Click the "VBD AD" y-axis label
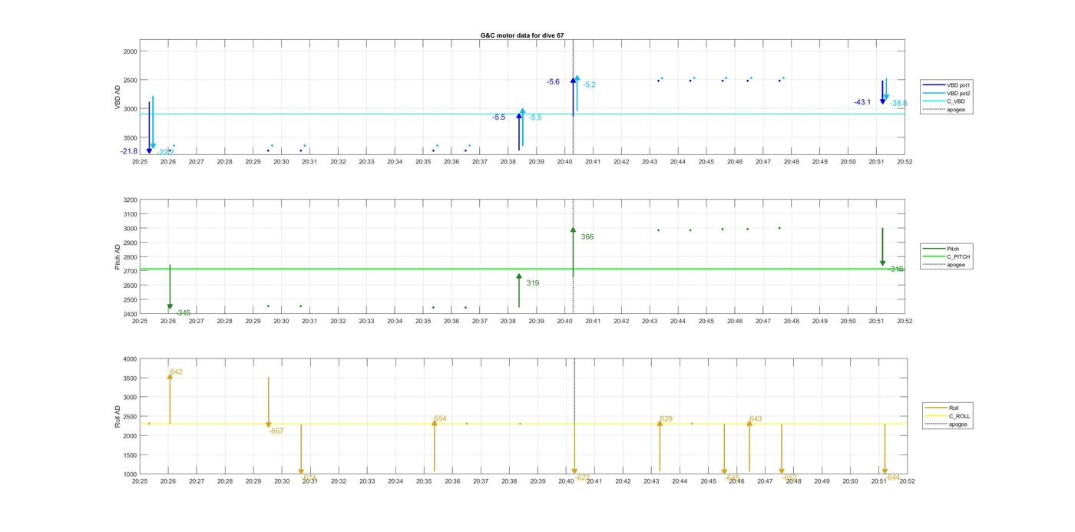Viewport: 1075px width, 532px height. coord(118,97)
